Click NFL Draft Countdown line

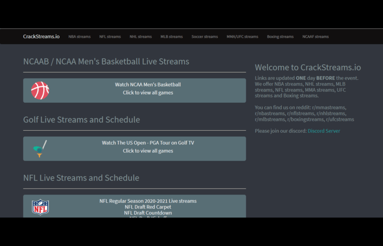click(148, 213)
